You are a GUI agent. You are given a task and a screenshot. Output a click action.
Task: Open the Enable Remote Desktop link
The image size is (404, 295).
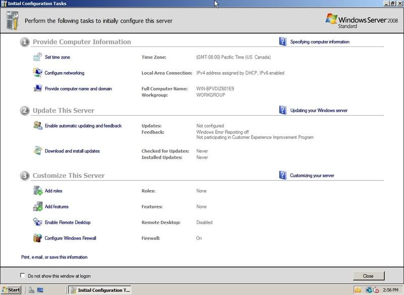coord(68,222)
